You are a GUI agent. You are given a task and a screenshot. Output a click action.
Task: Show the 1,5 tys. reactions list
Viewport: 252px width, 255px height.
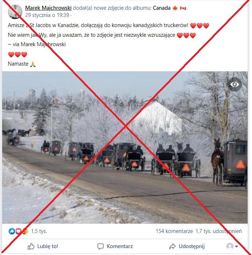tap(39, 231)
